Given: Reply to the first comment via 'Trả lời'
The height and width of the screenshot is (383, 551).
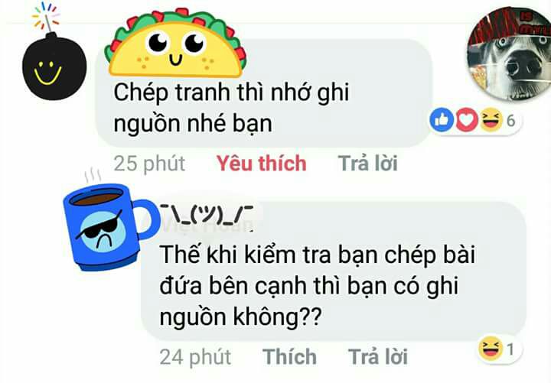Looking at the screenshot, I should point(367,164).
